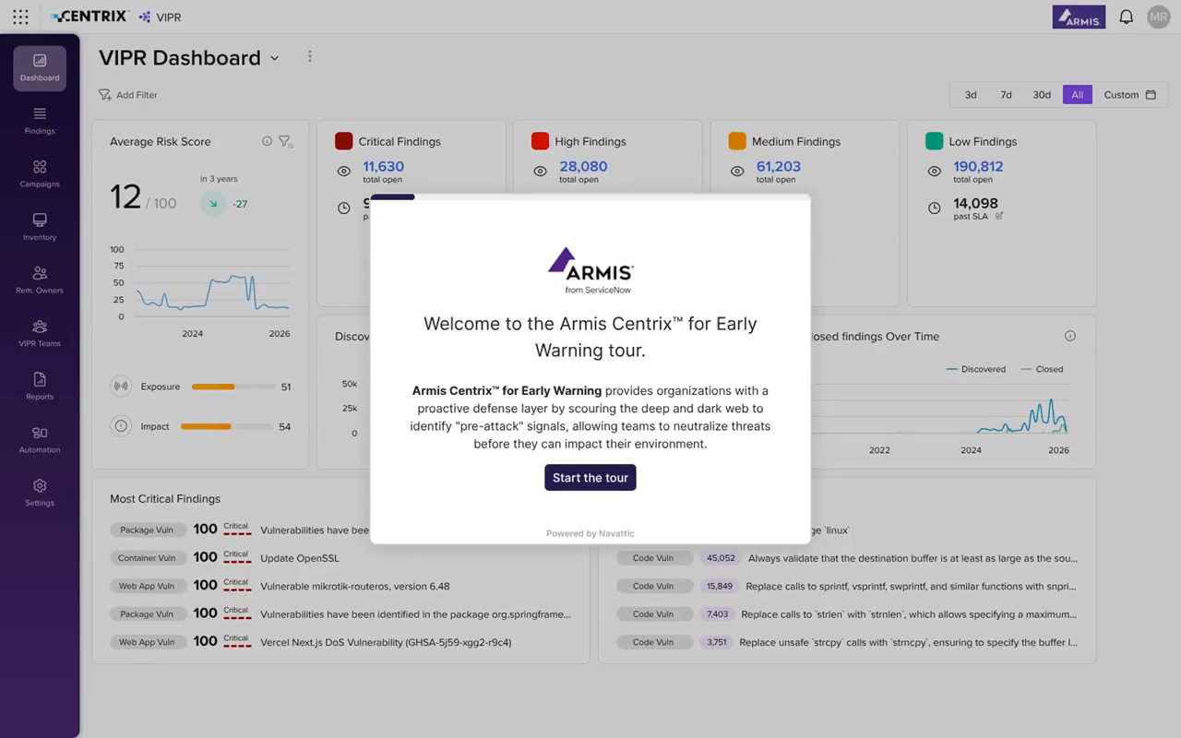Image resolution: width=1181 pixels, height=738 pixels.
Task: Click the High Findings red swatch
Action: (x=541, y=141)
